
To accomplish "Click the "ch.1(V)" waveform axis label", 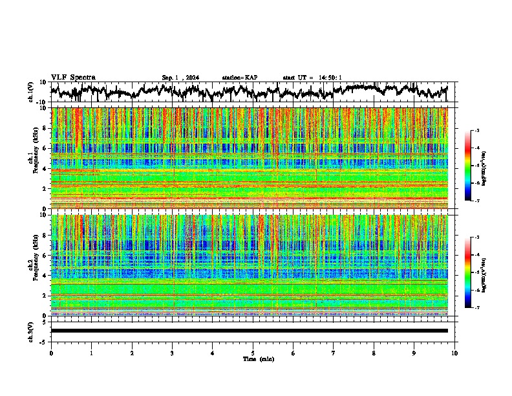I will (x=31, y=92).
